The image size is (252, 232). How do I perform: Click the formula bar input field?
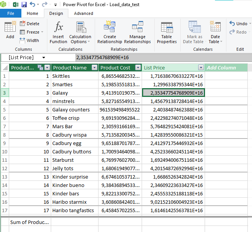click(x=160, y=58)
